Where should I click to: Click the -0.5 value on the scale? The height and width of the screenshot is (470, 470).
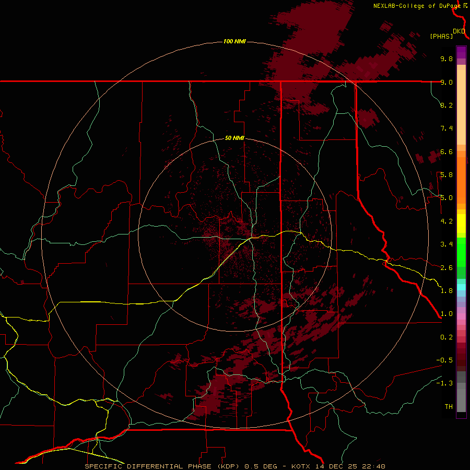tap(444, 360)
